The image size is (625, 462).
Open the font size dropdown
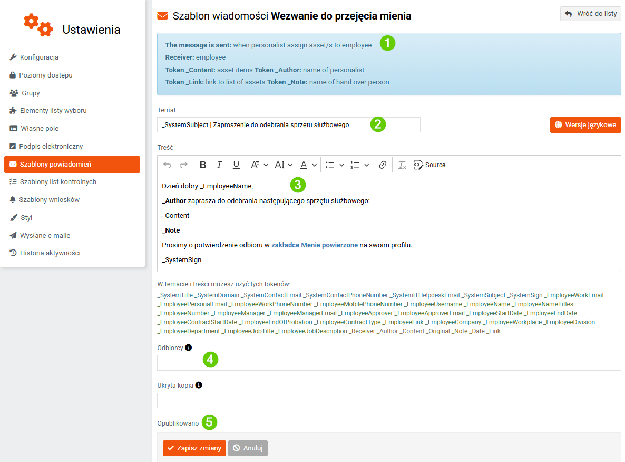(284, 165)
